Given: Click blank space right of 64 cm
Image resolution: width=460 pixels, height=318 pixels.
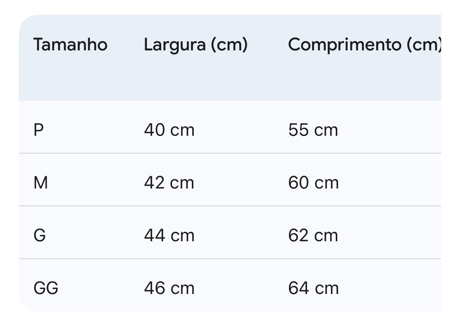Looking at the screenshot, I should coord(393,288).
